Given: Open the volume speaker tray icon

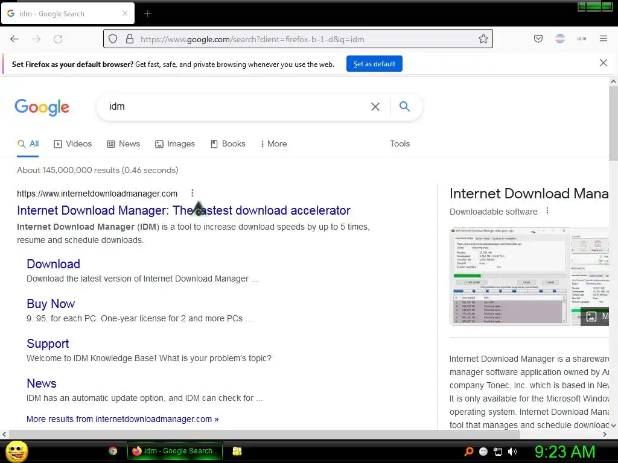Looking at the screenshot, I should click(x=512, y=452).
